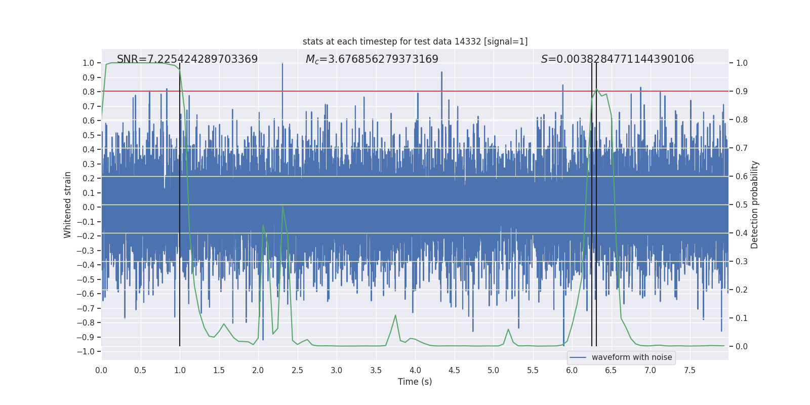The width and height of the screenshot is (810, 405).
Task: Click the right axis tick label 0.5
Action: pyautogui.click(x=742, y=205)
